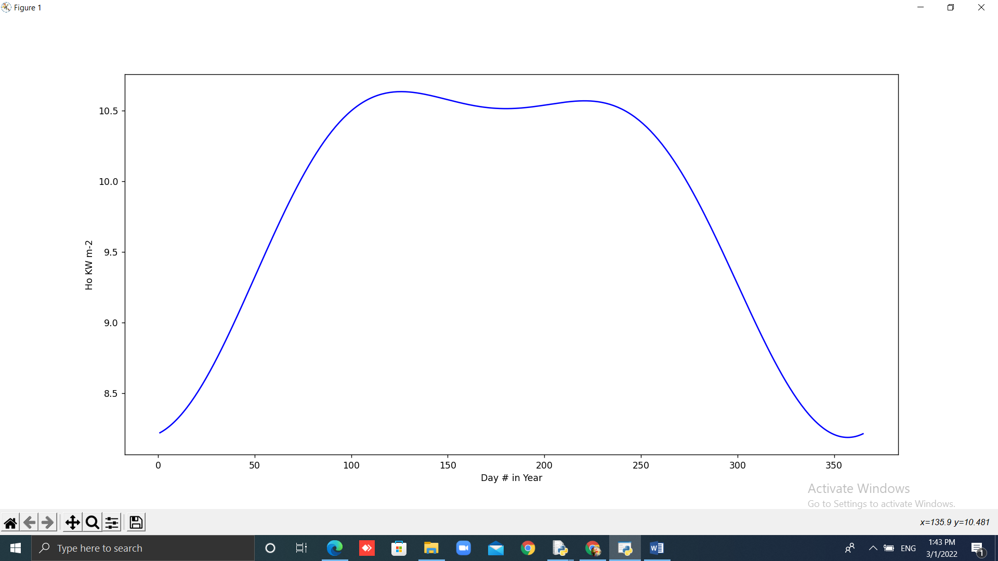Open the Mail app from the taskbar
Screen dimensions: 998x561
(x=496, y=548)
